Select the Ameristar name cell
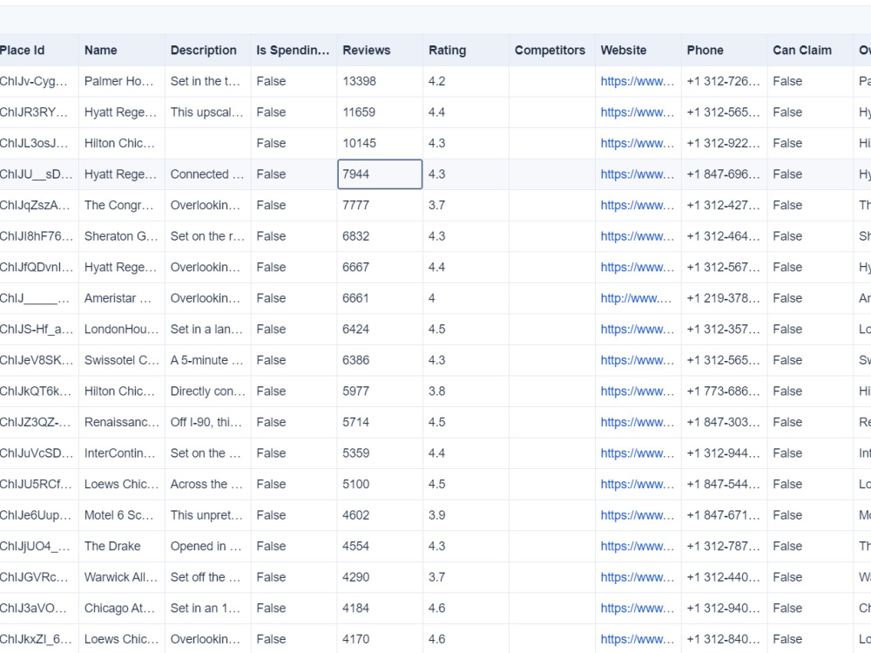Screen dimensions: 871x653 pyautogui.click(x=122, y=298)
